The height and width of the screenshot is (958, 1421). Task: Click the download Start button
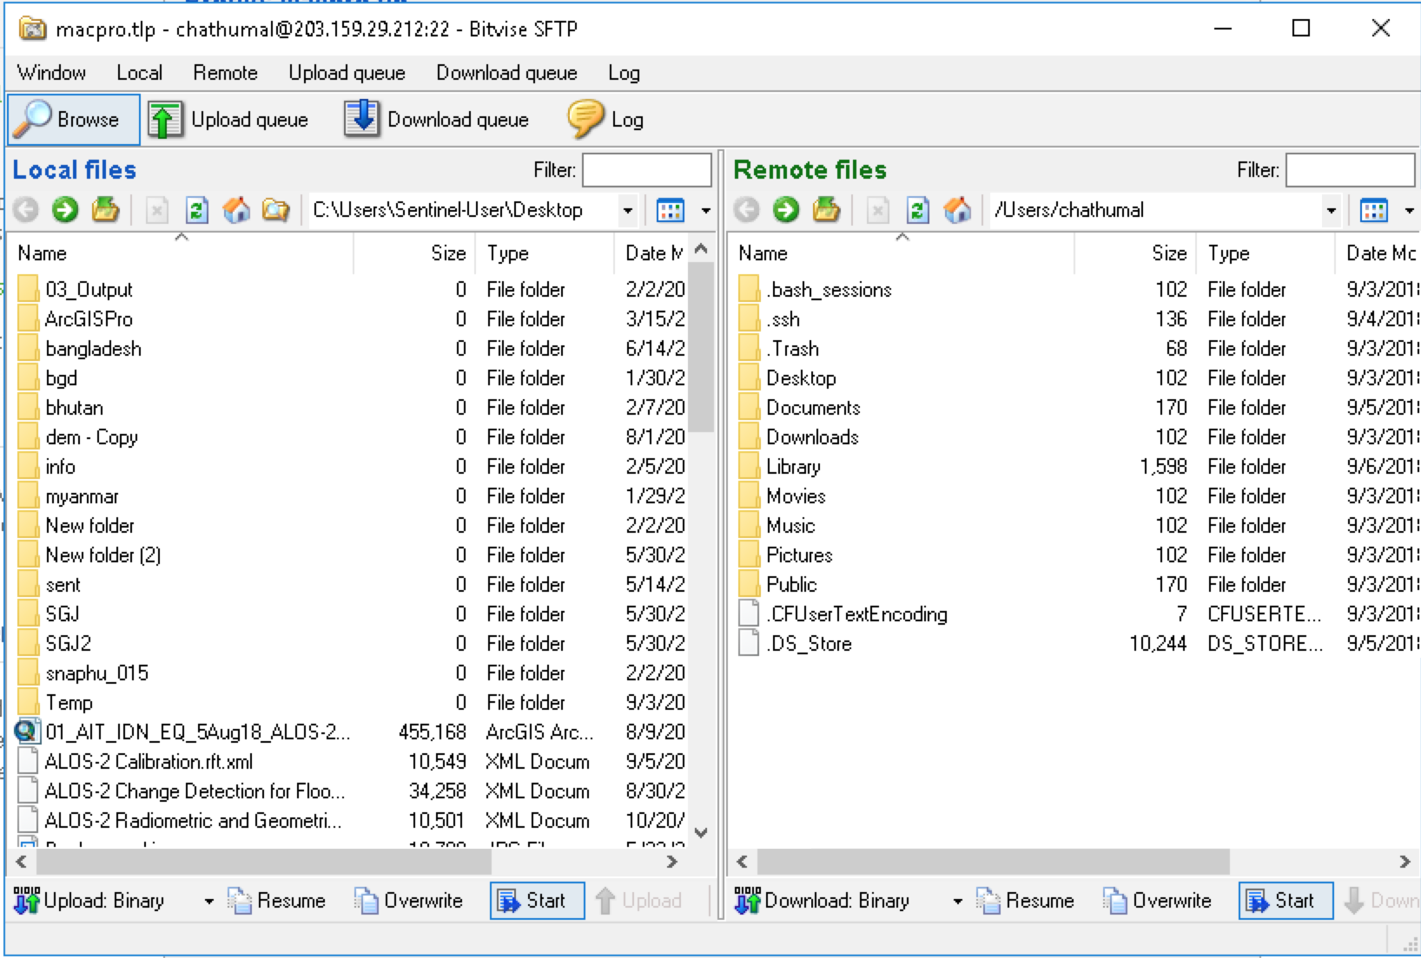coord(1286,901)
